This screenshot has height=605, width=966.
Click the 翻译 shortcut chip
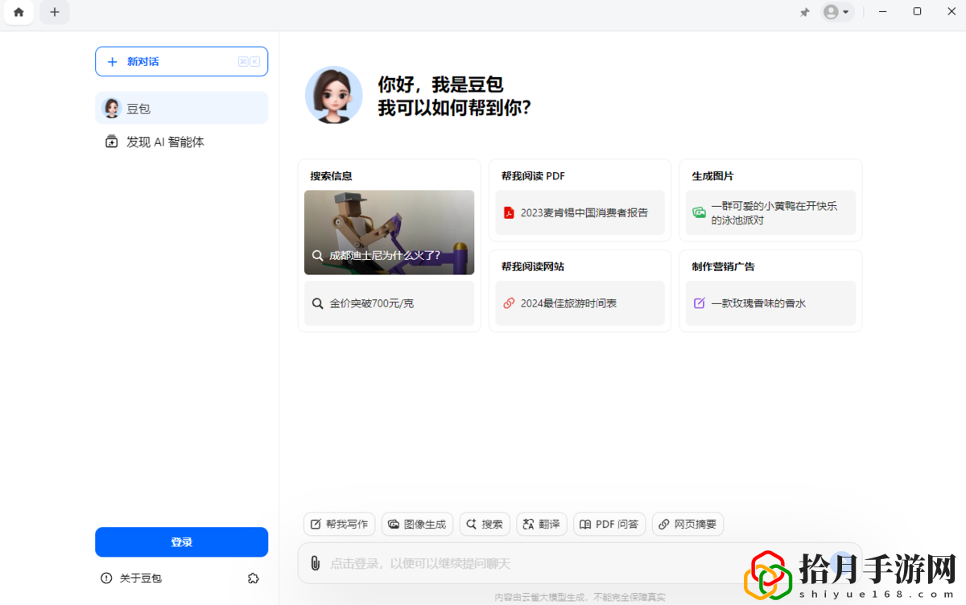tap(542, 525)
